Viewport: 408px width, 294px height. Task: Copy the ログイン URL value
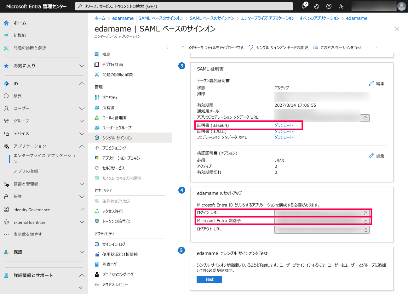click(365, 213)
